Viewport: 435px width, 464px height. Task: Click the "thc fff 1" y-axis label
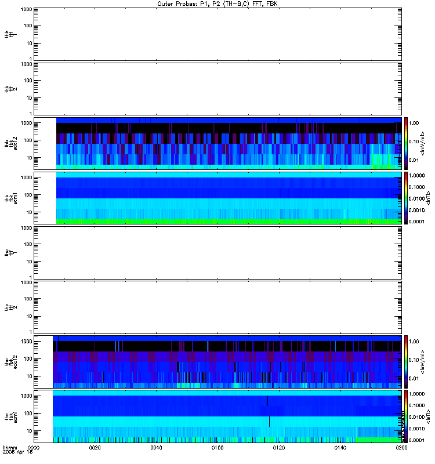(x=10, y=253)
